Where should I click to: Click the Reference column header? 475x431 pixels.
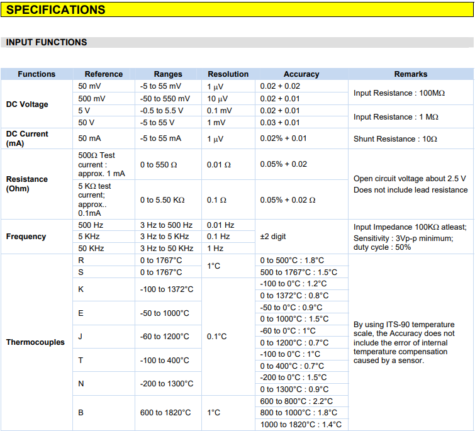104,74
